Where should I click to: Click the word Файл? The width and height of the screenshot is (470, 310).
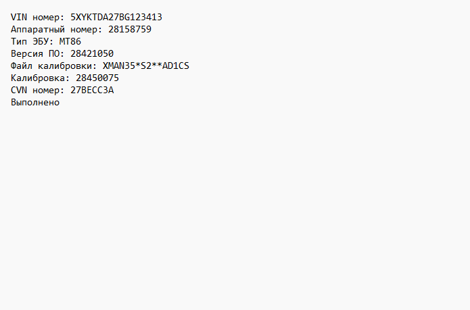tap(22, 66)
